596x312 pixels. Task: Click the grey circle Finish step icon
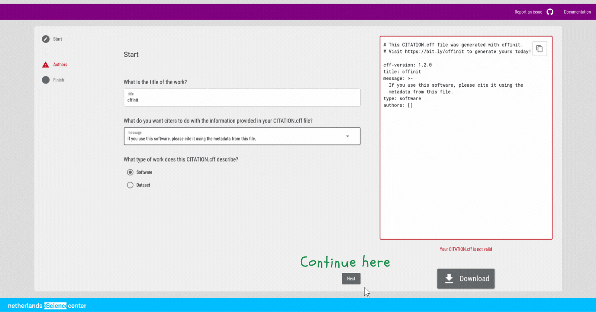(46, 80)
